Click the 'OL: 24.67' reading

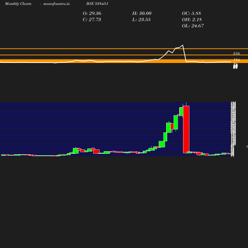tap(193, 26)
